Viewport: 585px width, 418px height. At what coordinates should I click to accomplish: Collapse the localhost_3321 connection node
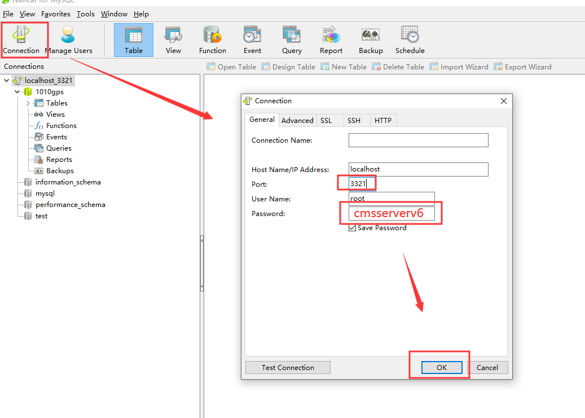click(x=6, y=81)
